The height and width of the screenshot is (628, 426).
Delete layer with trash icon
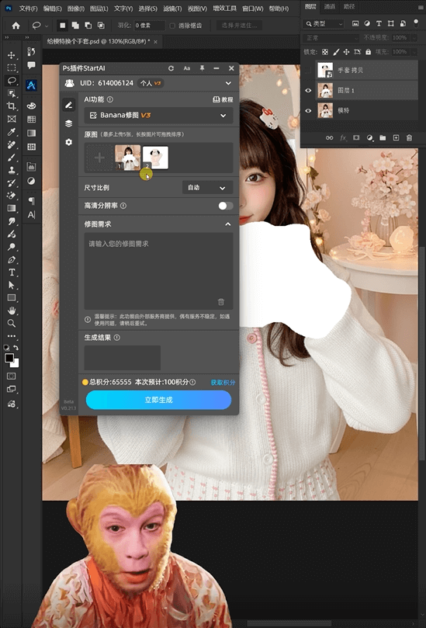point(409,137)
